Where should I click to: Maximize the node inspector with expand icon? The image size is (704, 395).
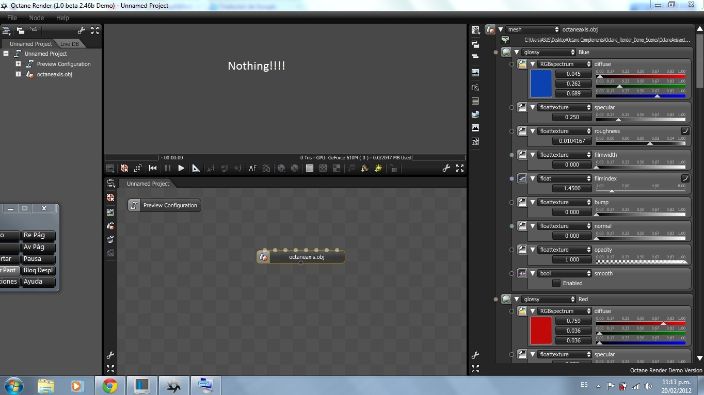(x=475, y=369)
